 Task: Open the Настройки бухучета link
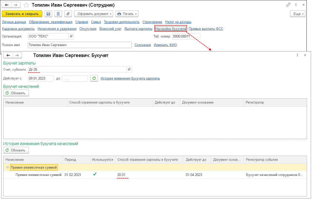[x=171, y=29]
